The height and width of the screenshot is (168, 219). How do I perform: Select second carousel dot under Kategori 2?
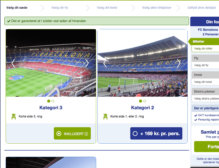point(145,101)
